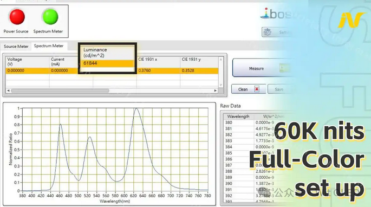Click the green indicator on Measure button
371x207 pixels.
pos(284,68)
